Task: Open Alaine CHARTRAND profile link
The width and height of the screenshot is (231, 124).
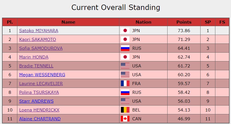Action: (x=40, y=119)
